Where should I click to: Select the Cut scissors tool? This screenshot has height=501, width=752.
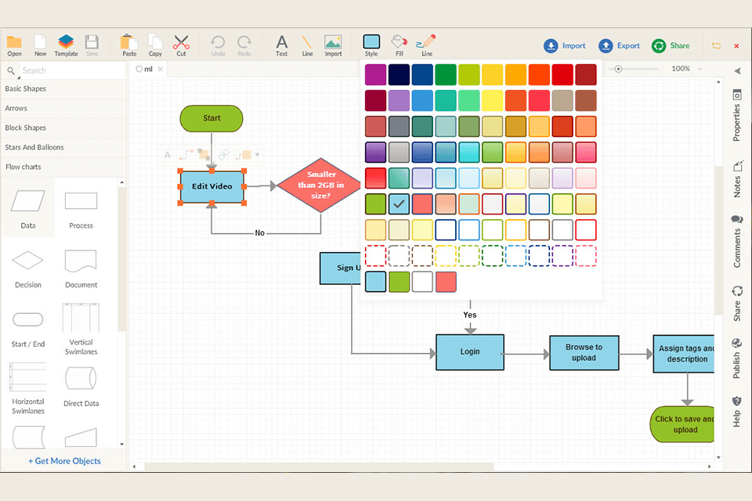pos(181,45)
